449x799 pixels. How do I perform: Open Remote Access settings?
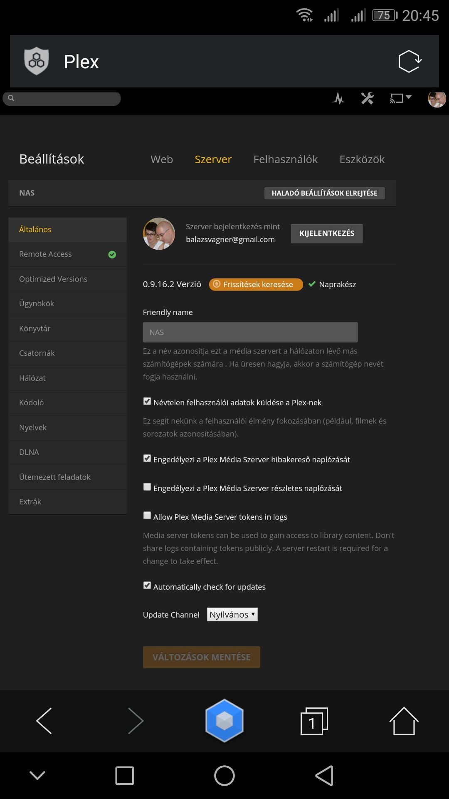(67, 254)
